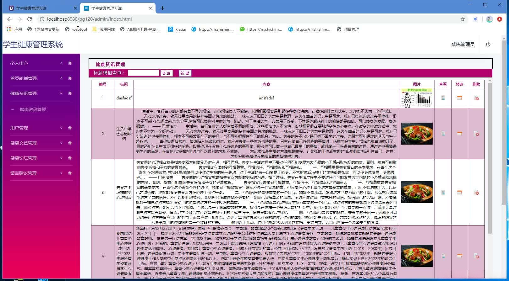Screen dimensions: 509x281
Task: Select the 健康资讯管理 submenu item
Action: click(33, 109)
